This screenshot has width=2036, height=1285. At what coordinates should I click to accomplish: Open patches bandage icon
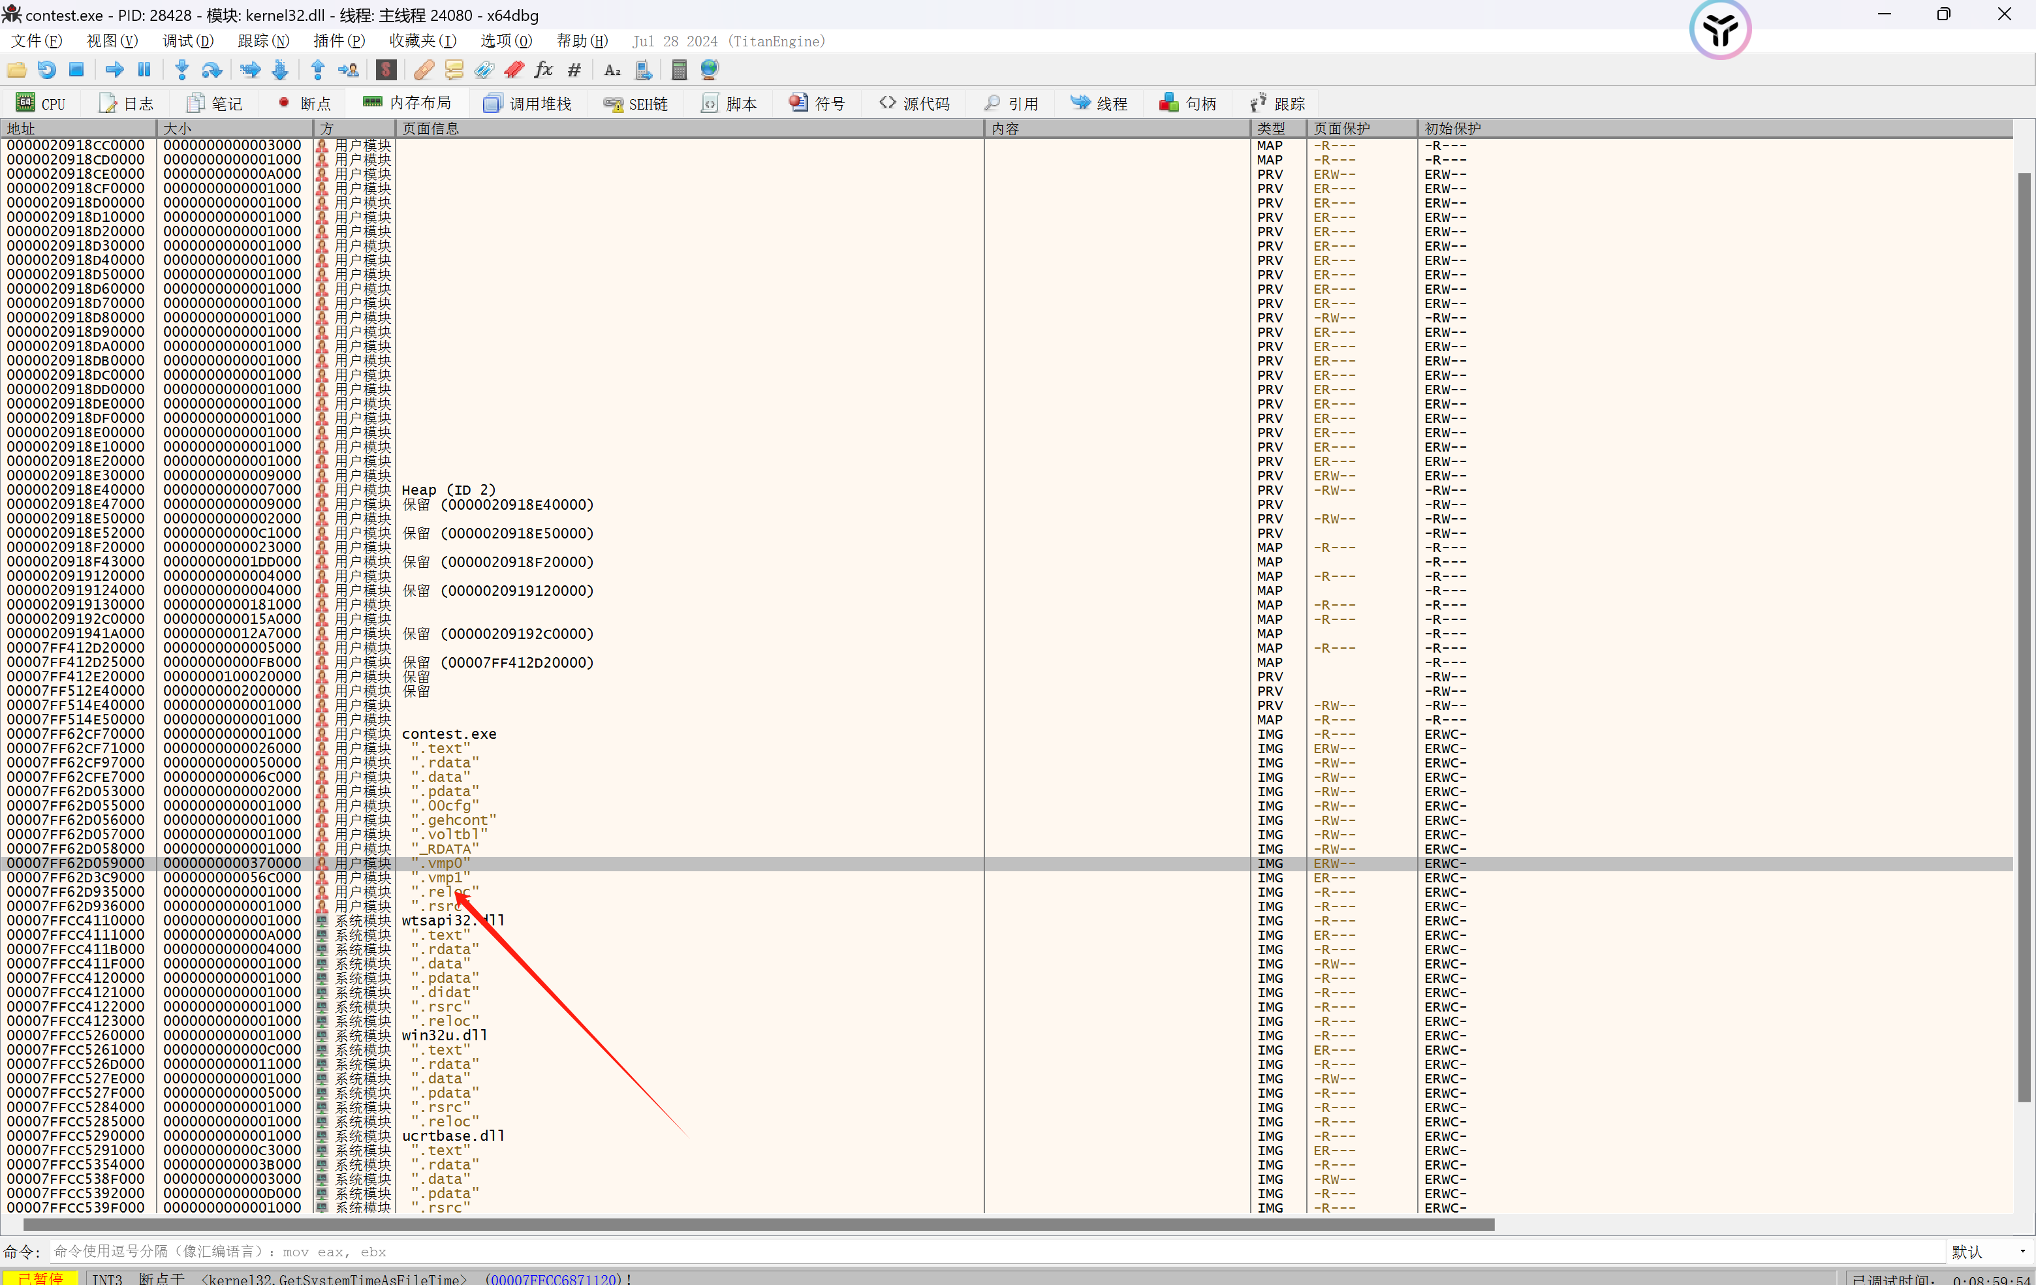pos(424,70)
